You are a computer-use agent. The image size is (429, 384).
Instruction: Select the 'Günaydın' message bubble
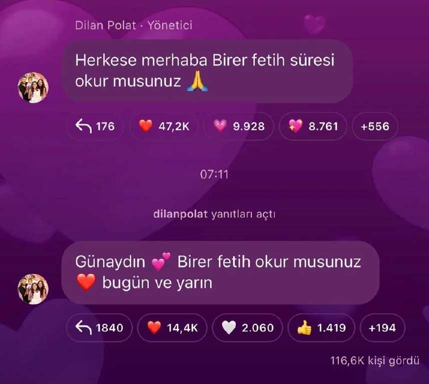tap(221, 272)
